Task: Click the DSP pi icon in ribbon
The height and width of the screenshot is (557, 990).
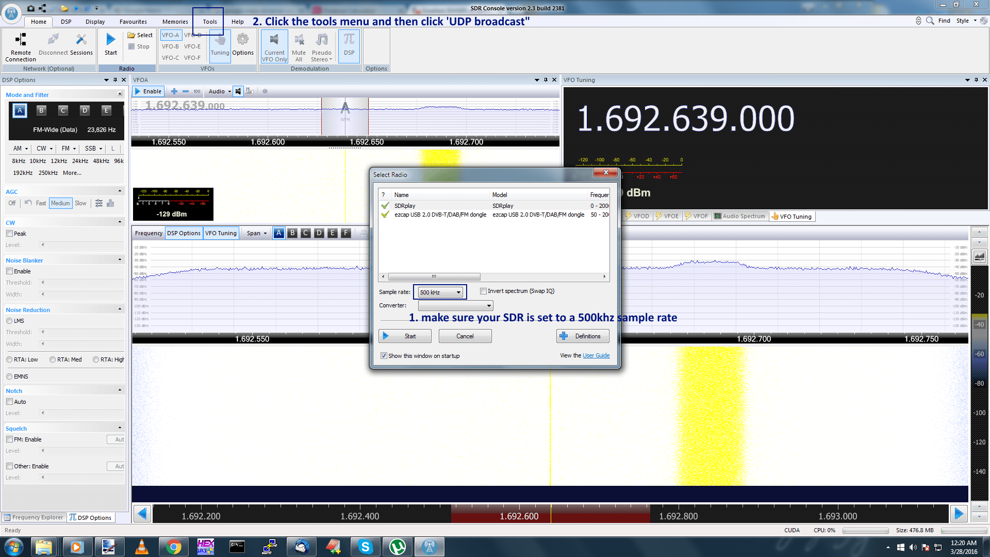Action: coord(349,39)
